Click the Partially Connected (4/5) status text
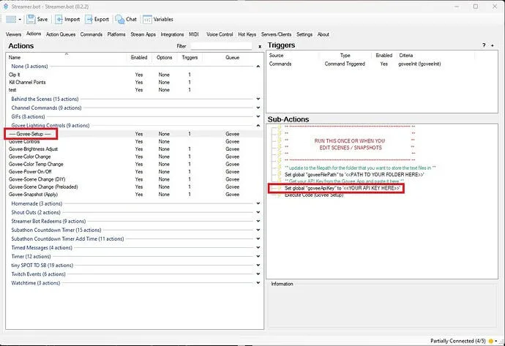 pyautogui.click(x=457, y=341)
